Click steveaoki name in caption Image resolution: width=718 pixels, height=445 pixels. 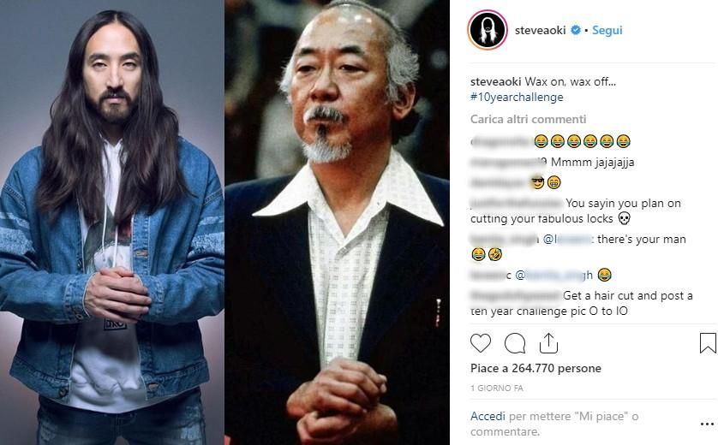495,82
